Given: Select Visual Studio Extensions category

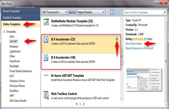Looking at the screenshot, I should tap(21, 71).
